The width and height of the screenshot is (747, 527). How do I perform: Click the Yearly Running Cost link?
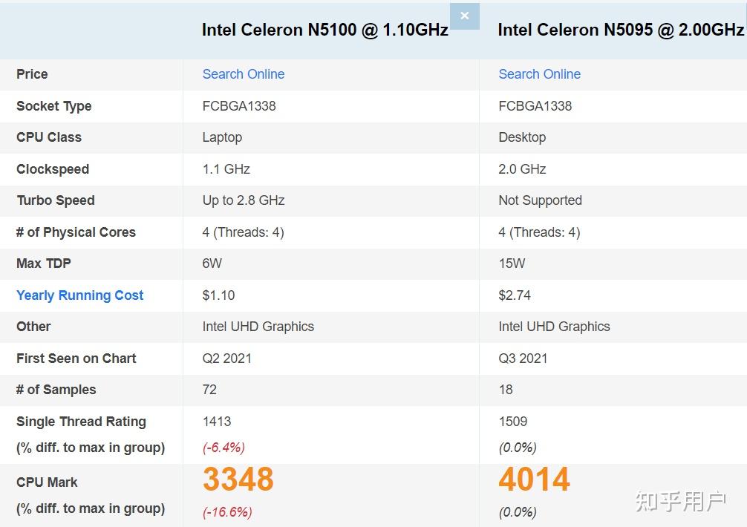pyautogui.click(x=79, y=295)
